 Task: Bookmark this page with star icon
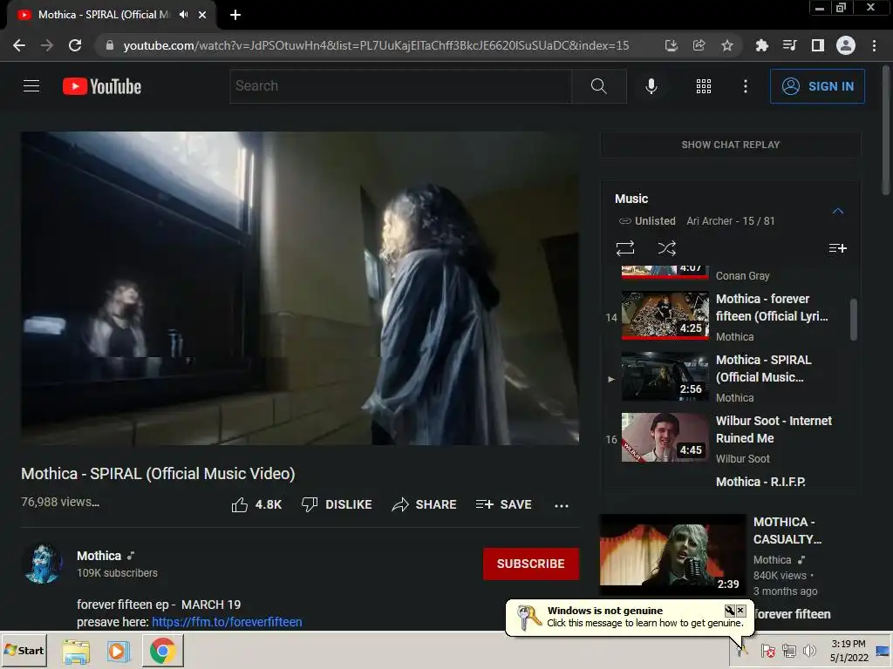pos(727,45)
